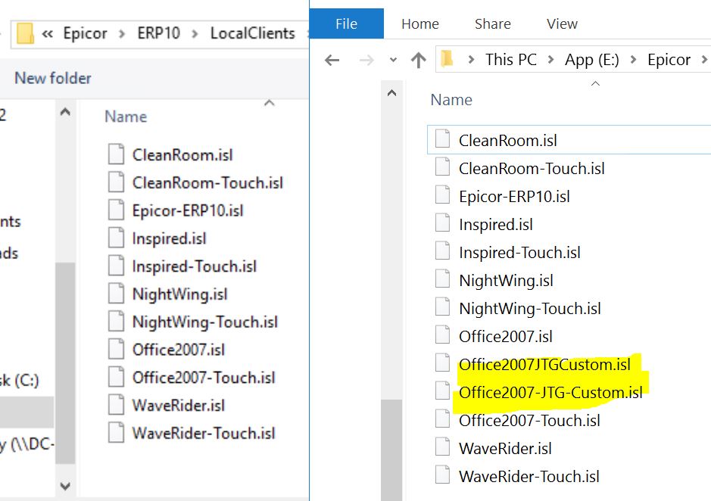Viewport: 711px width, 501px height.
Task: Select App (E:) in the breadcrumb
Action: coord(592,59)
